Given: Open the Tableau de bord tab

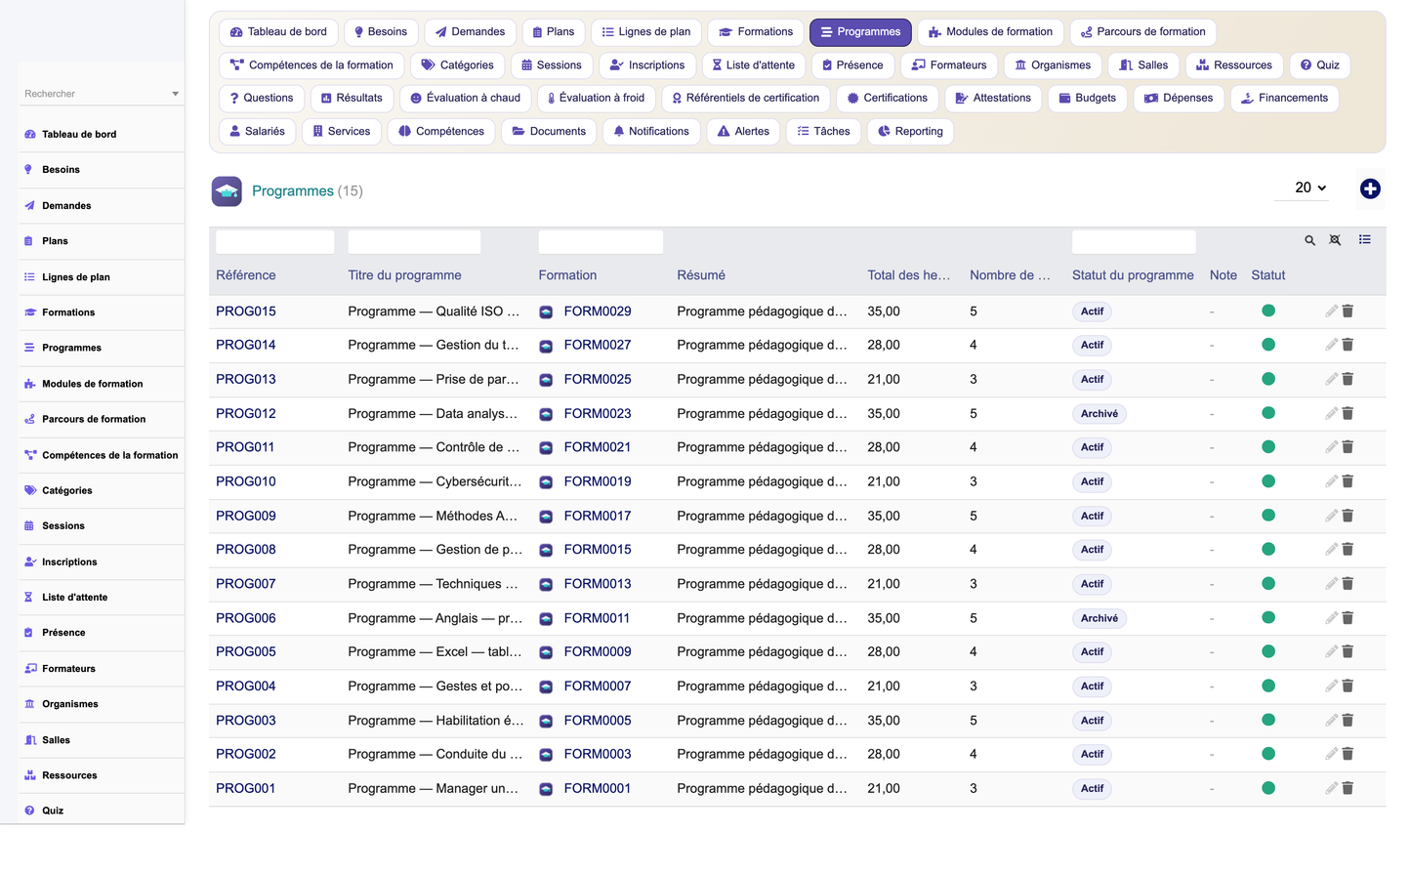Looking at the screenshot, I should [x=278, y=32].
